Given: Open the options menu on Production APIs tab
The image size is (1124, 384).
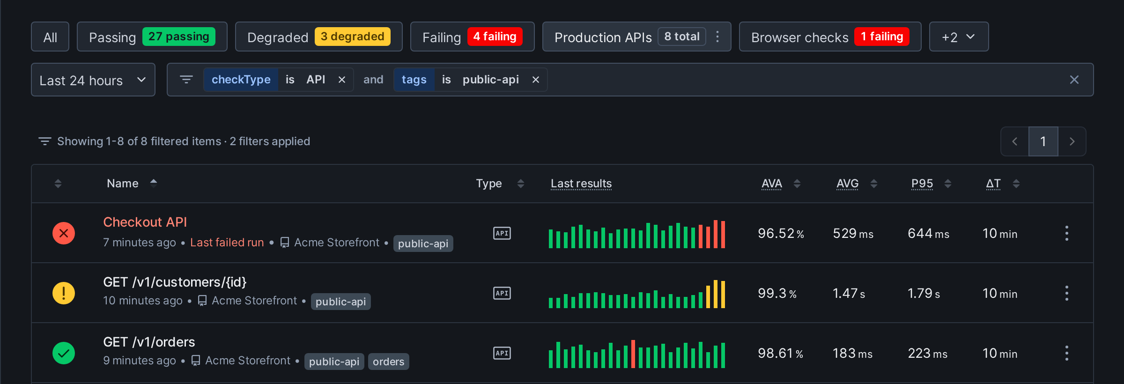Looking at the screenshot, I should pos(717,37).
